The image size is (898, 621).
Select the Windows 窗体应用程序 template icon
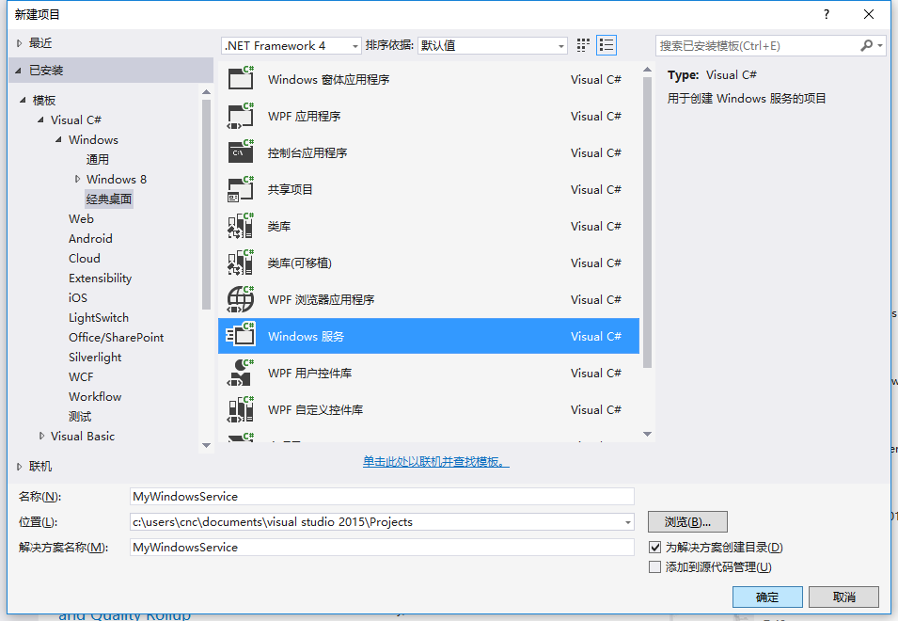click(241, 80)
